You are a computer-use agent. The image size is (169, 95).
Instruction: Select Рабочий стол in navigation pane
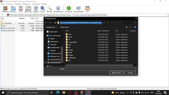pos(55,56)
